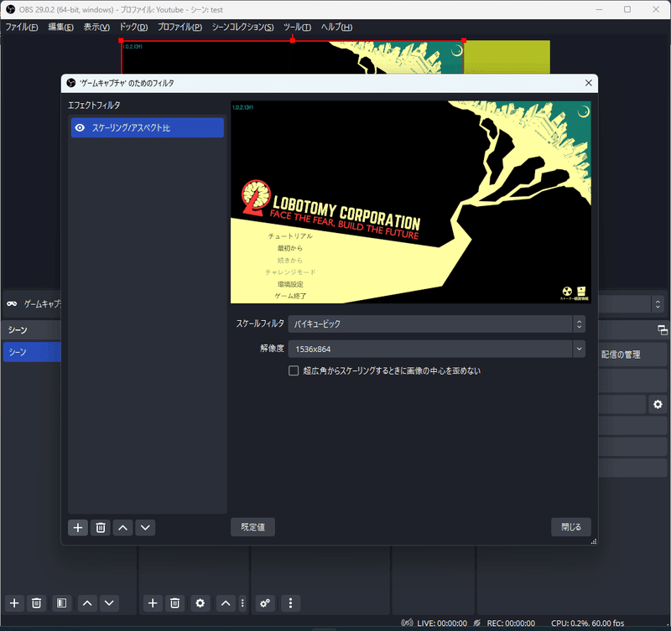
Task: Add a new effect filter in the filter dialog
Action: pos(78,528)
